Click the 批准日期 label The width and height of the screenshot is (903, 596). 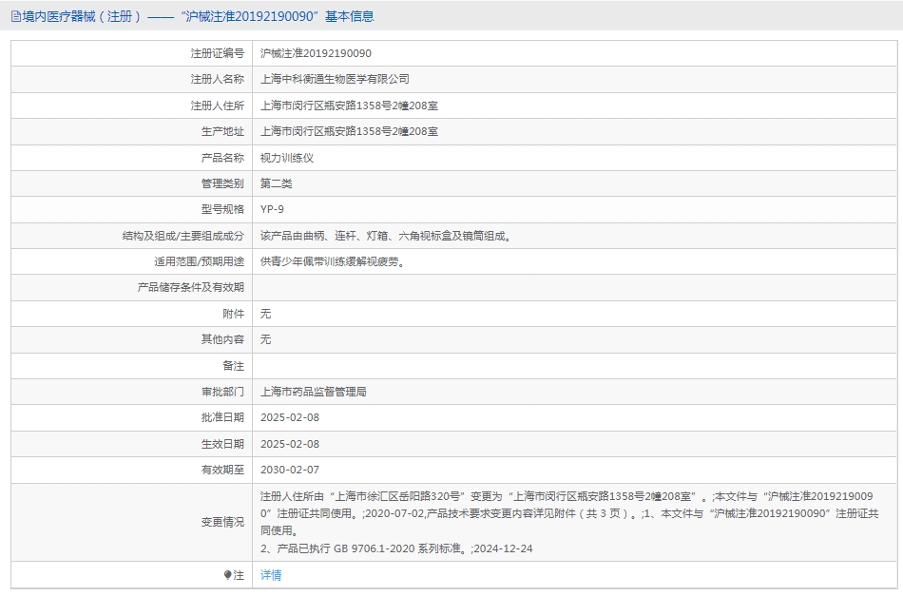coord(222,418)
